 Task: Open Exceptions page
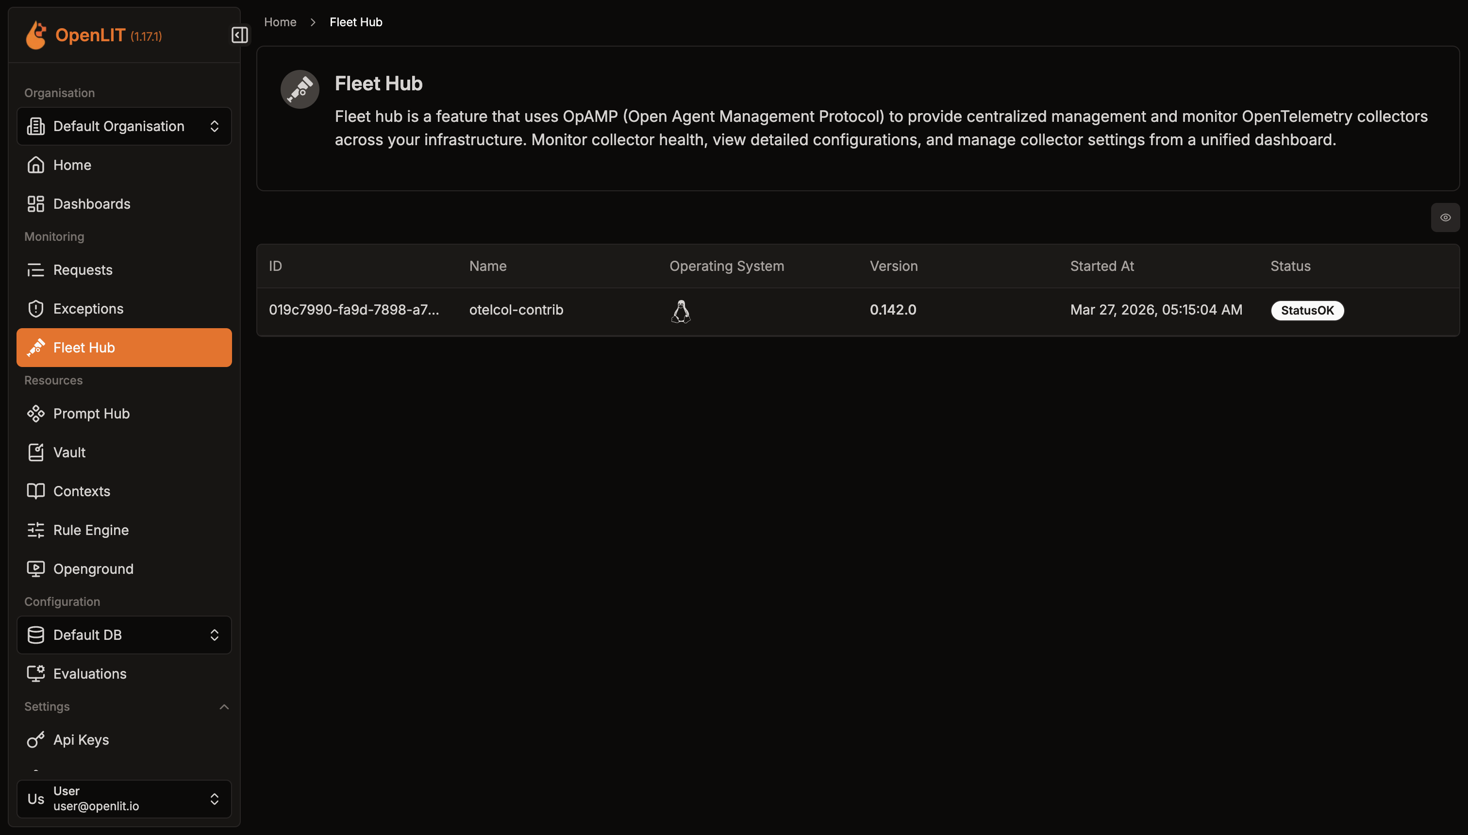(124, 309)
